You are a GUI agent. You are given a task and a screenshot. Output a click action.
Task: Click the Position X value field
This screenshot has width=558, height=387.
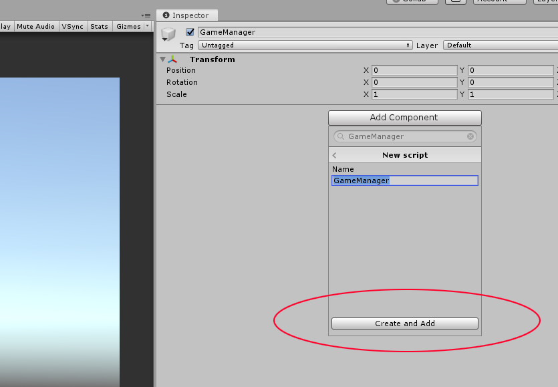(414, 70)
